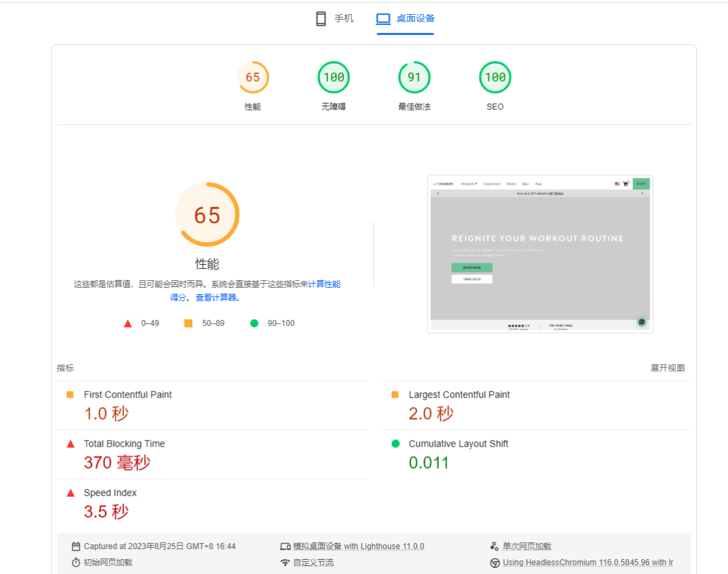Click the 性能 score 65 gauge at top
Screen dimensions: 728x574
tap(253, 77)
